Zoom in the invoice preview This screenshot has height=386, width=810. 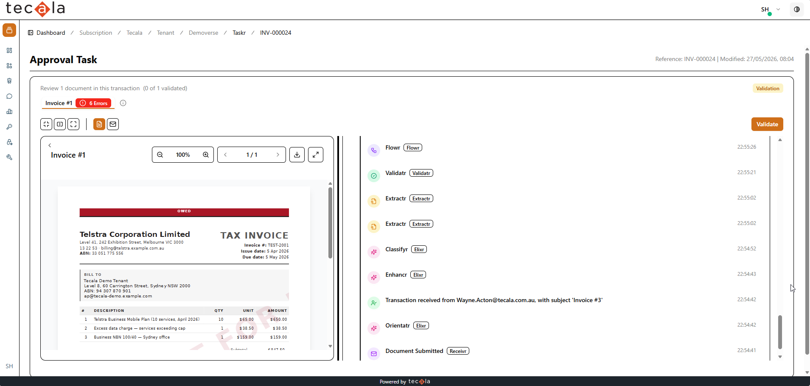[206, 155]
